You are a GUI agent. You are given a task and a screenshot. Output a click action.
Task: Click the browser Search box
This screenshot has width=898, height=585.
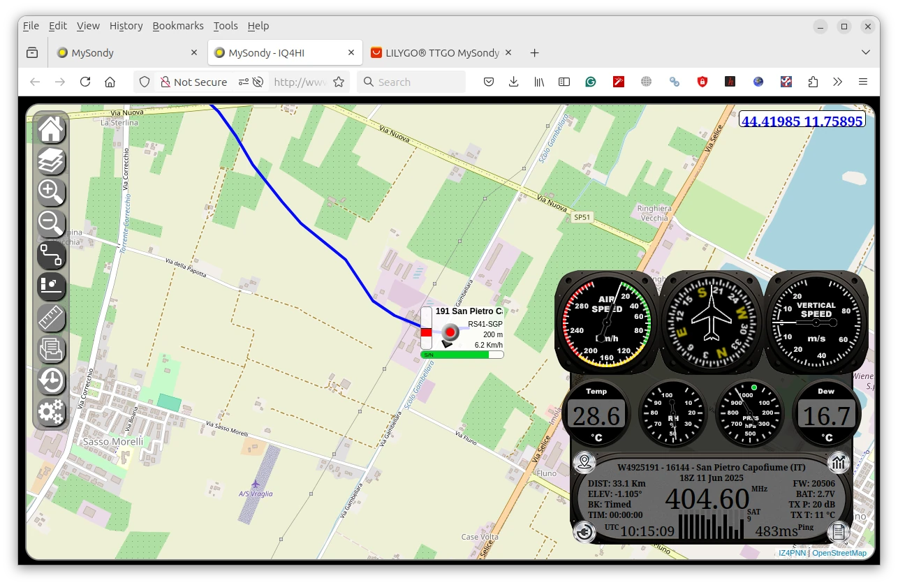coord(411,82)
